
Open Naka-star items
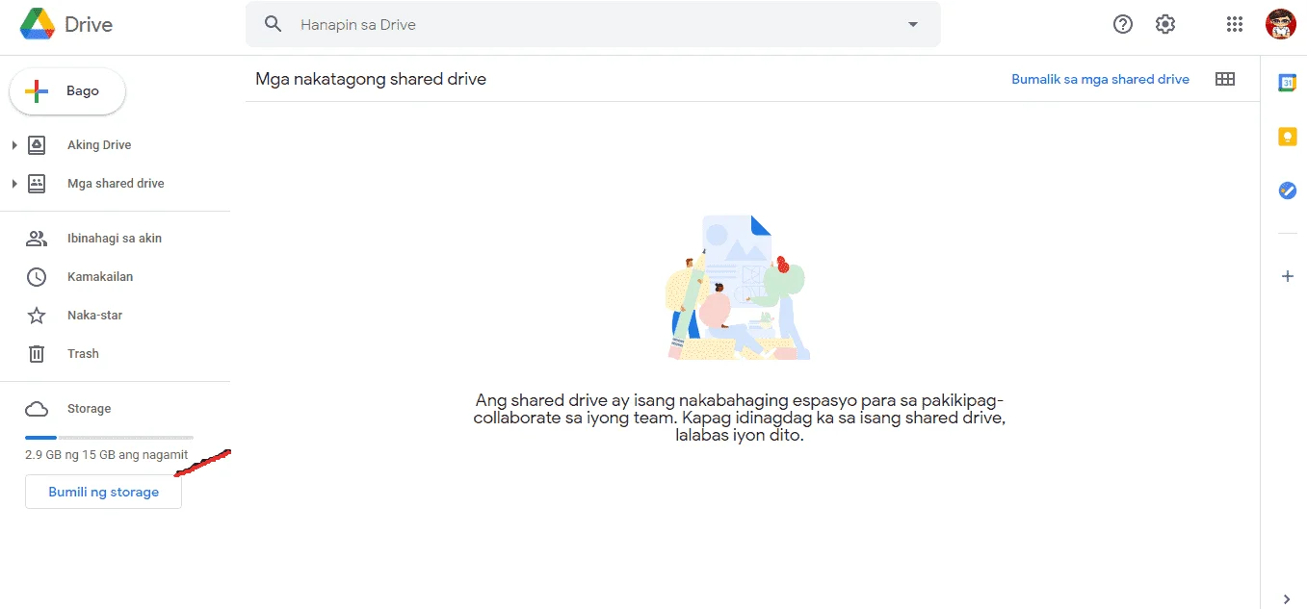click(x=94, y=316)
